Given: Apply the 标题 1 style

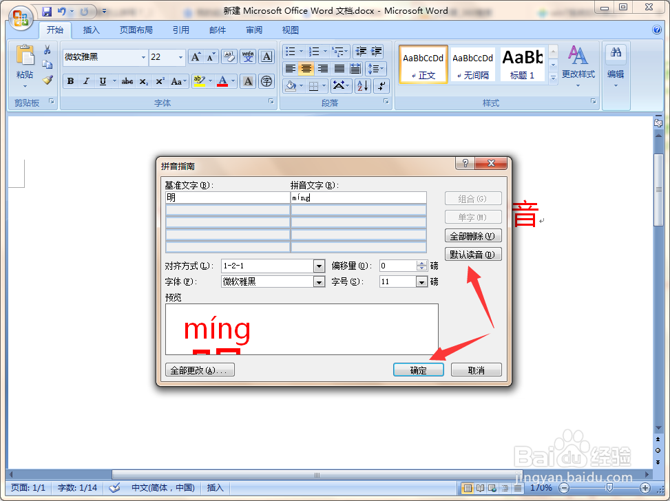Looking at the screenshot, I should coord(523,64).
